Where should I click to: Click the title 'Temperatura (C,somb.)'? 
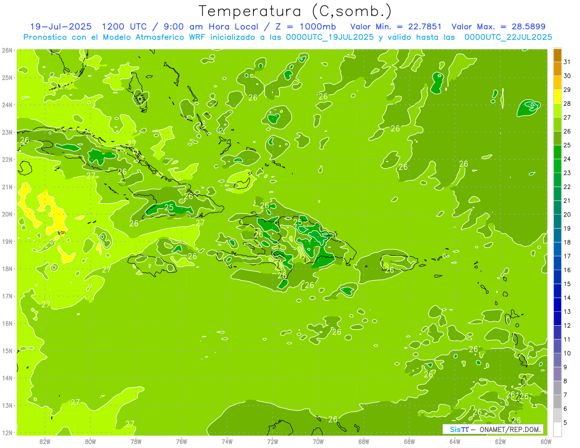295,11
